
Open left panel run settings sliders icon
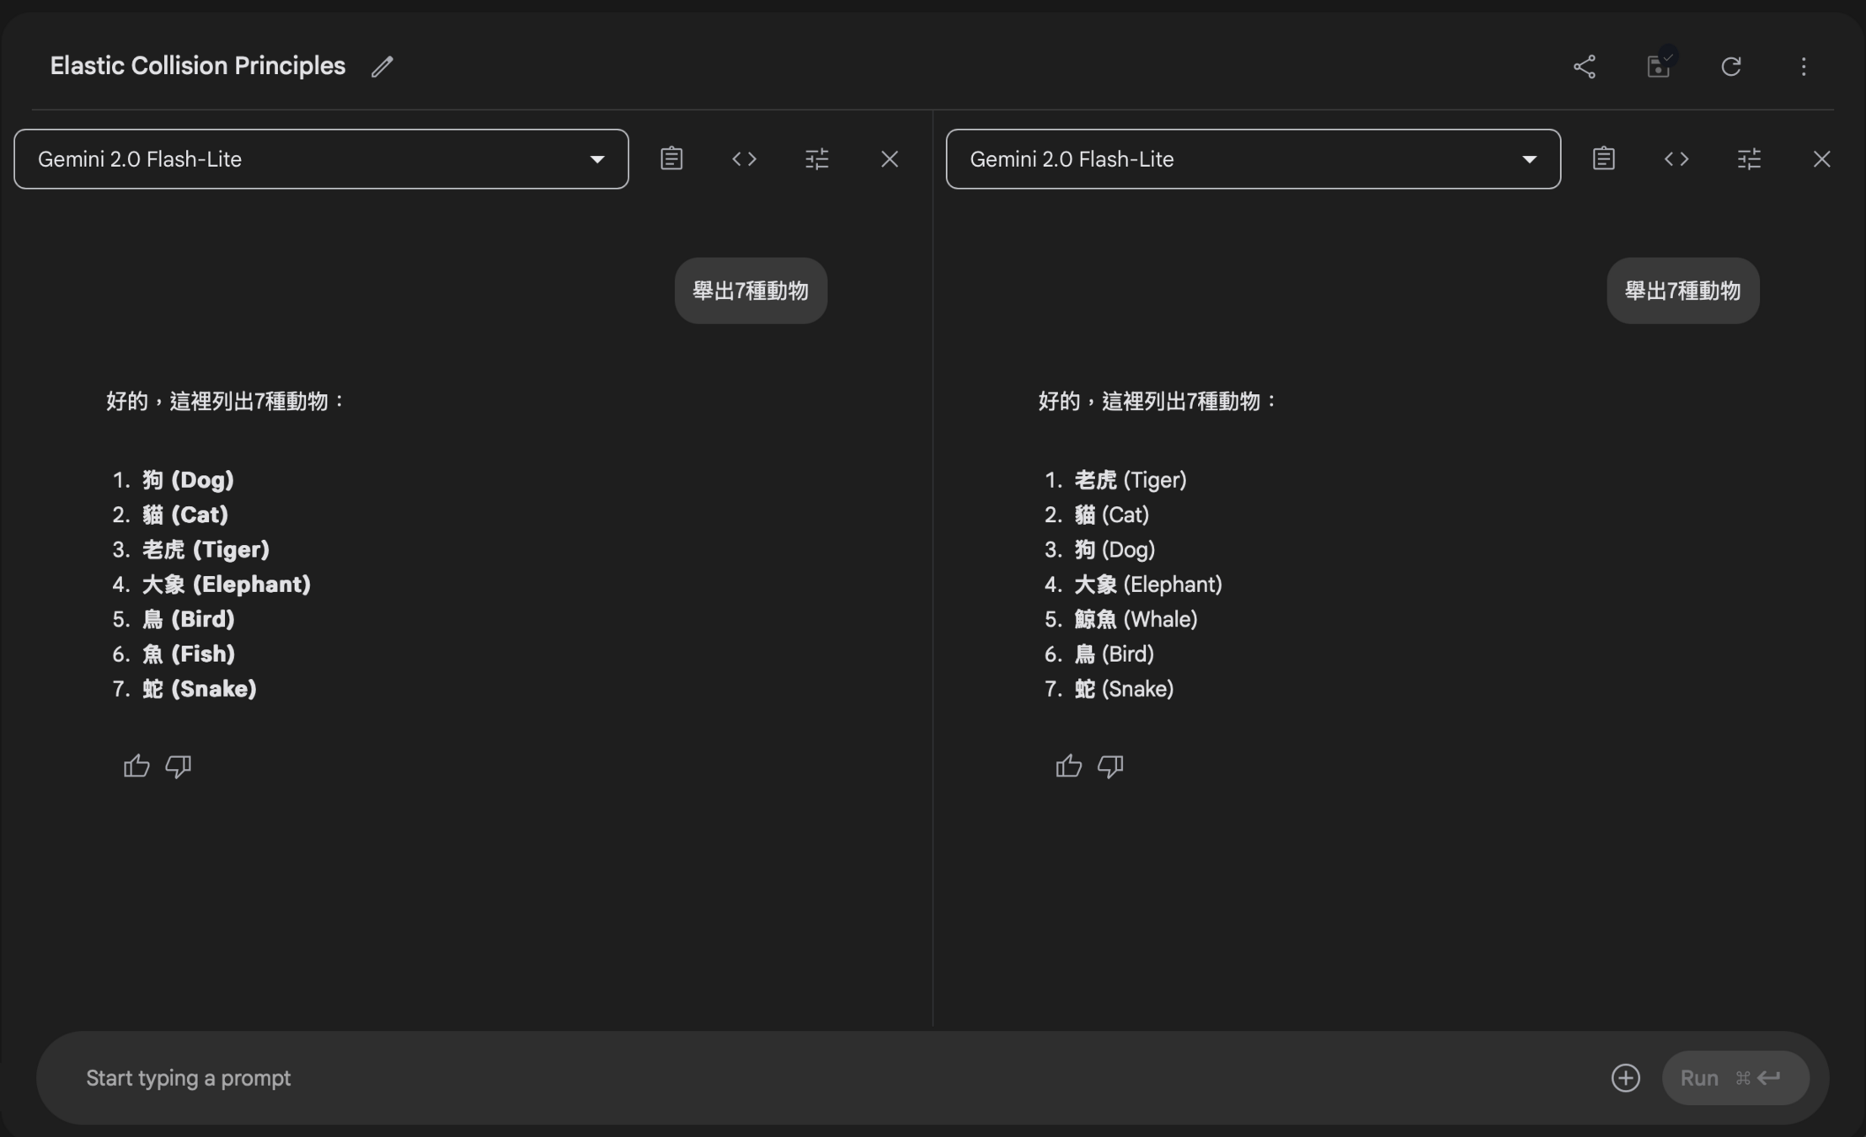816,159
